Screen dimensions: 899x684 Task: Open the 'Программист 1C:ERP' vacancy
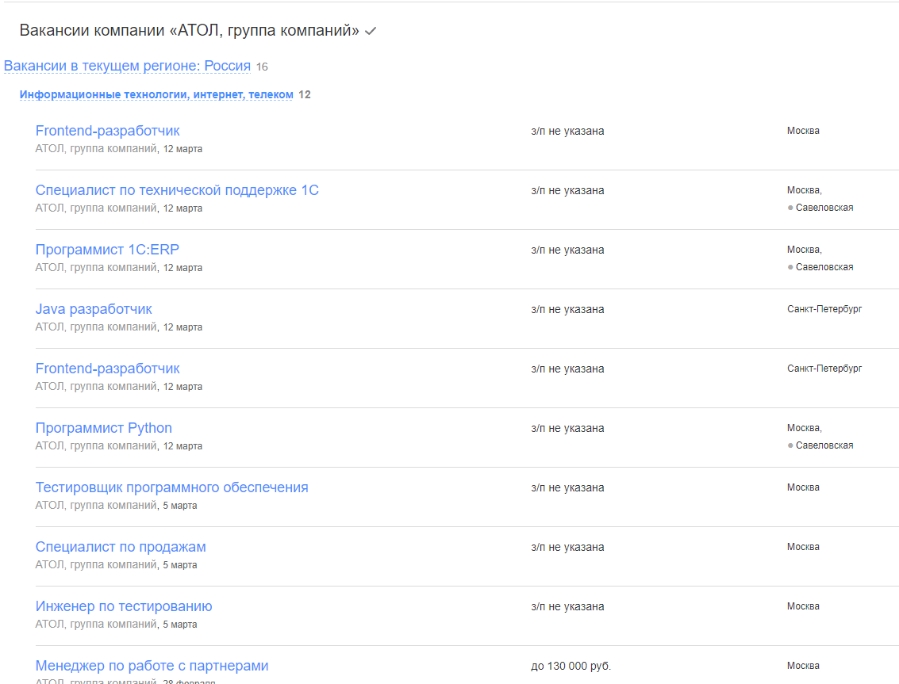coord(107,250)
